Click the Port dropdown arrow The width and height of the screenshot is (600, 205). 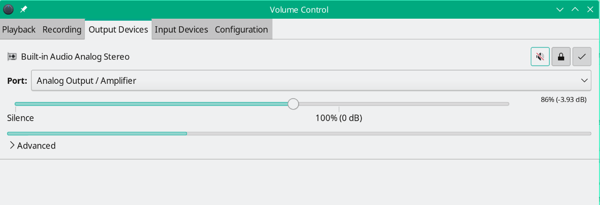tap(584, 80)
